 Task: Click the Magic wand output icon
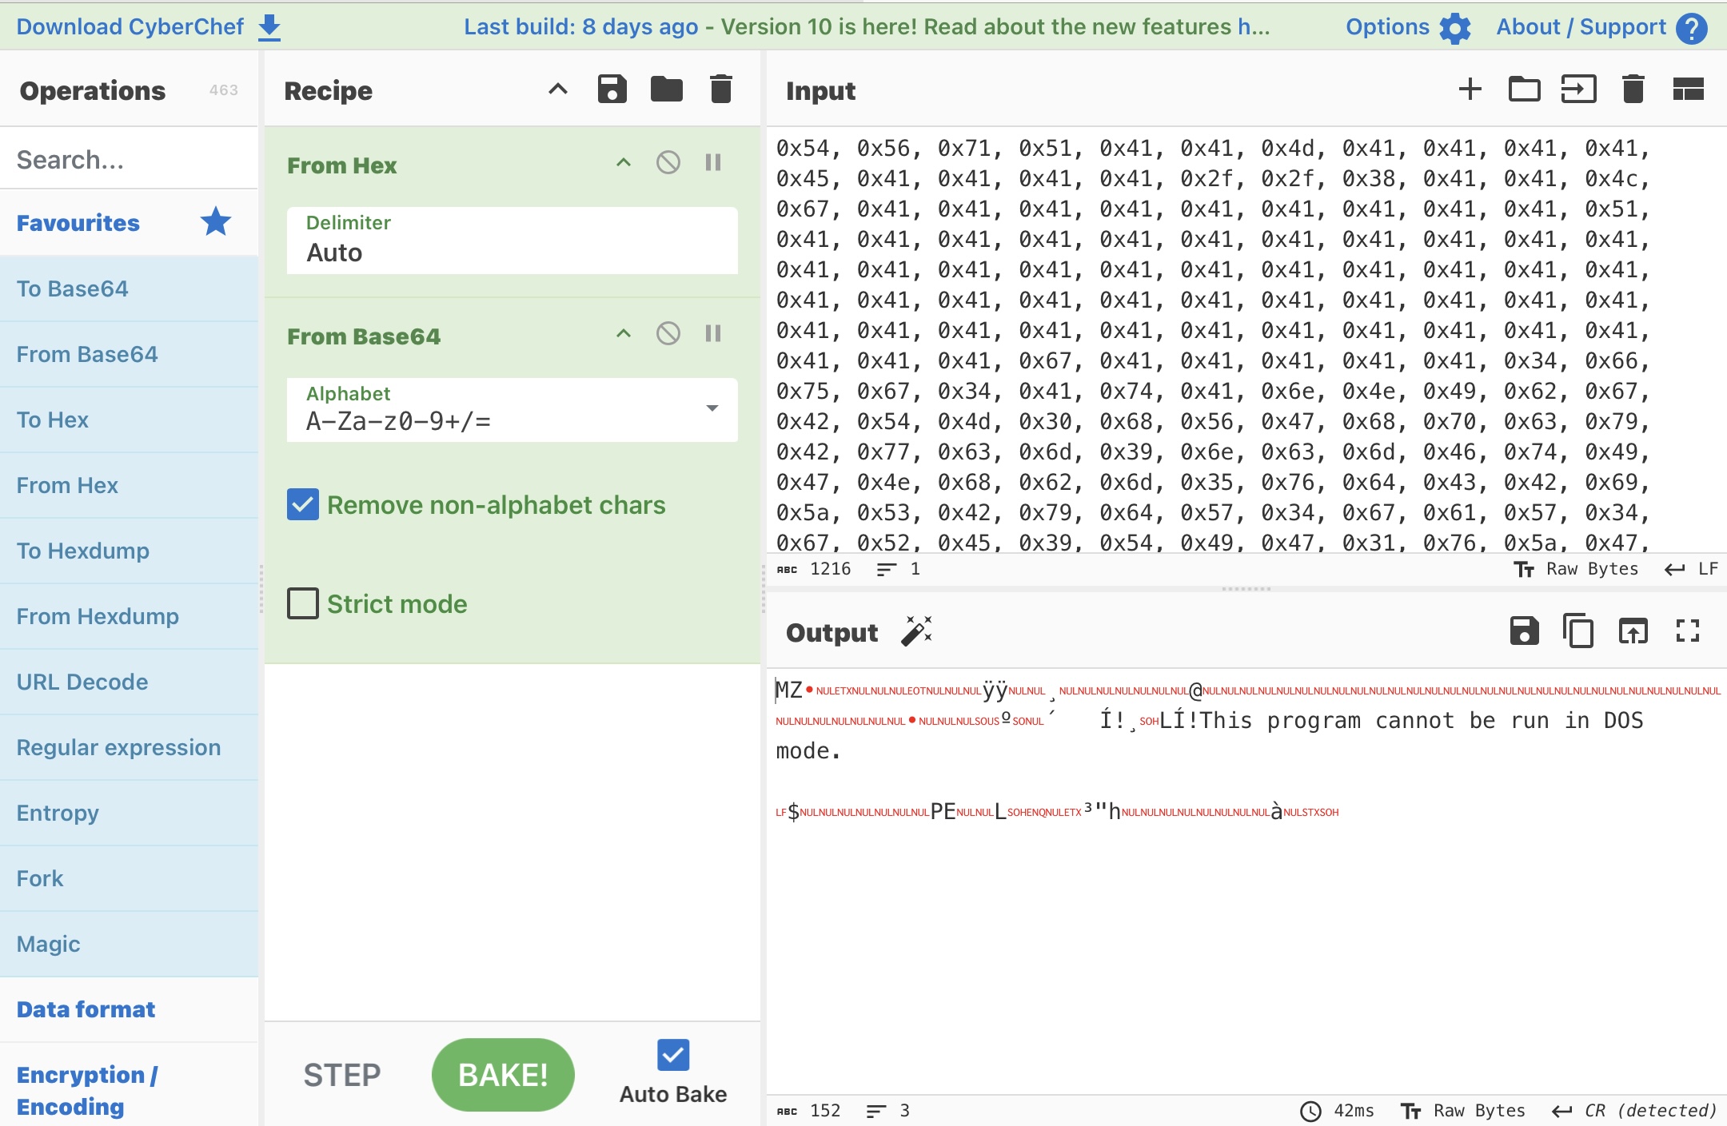pos(916,631)
